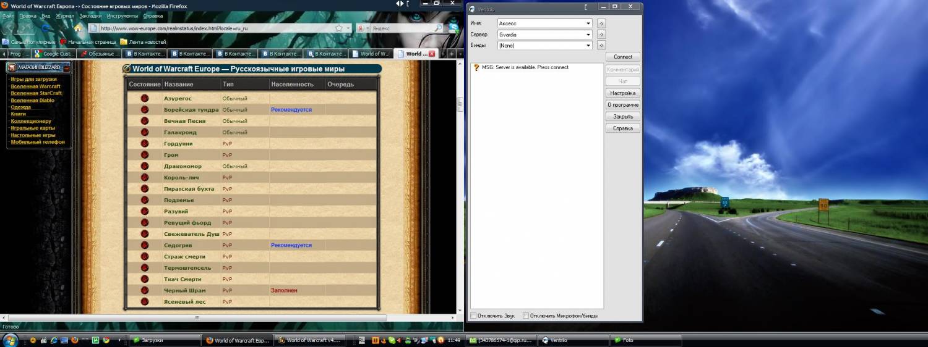Switch to the Google Cust... tab
The height and width of the screenshot is (347, 928).
(x=54, y=54)
